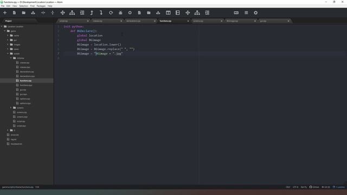
Task: Close the declarations.rpy tab
Action: (155, 21)
